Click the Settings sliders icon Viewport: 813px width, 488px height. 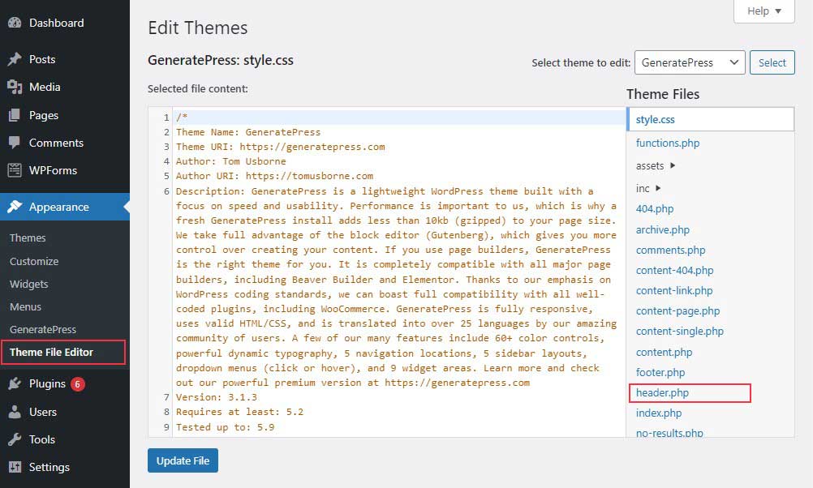click(15, 467)
